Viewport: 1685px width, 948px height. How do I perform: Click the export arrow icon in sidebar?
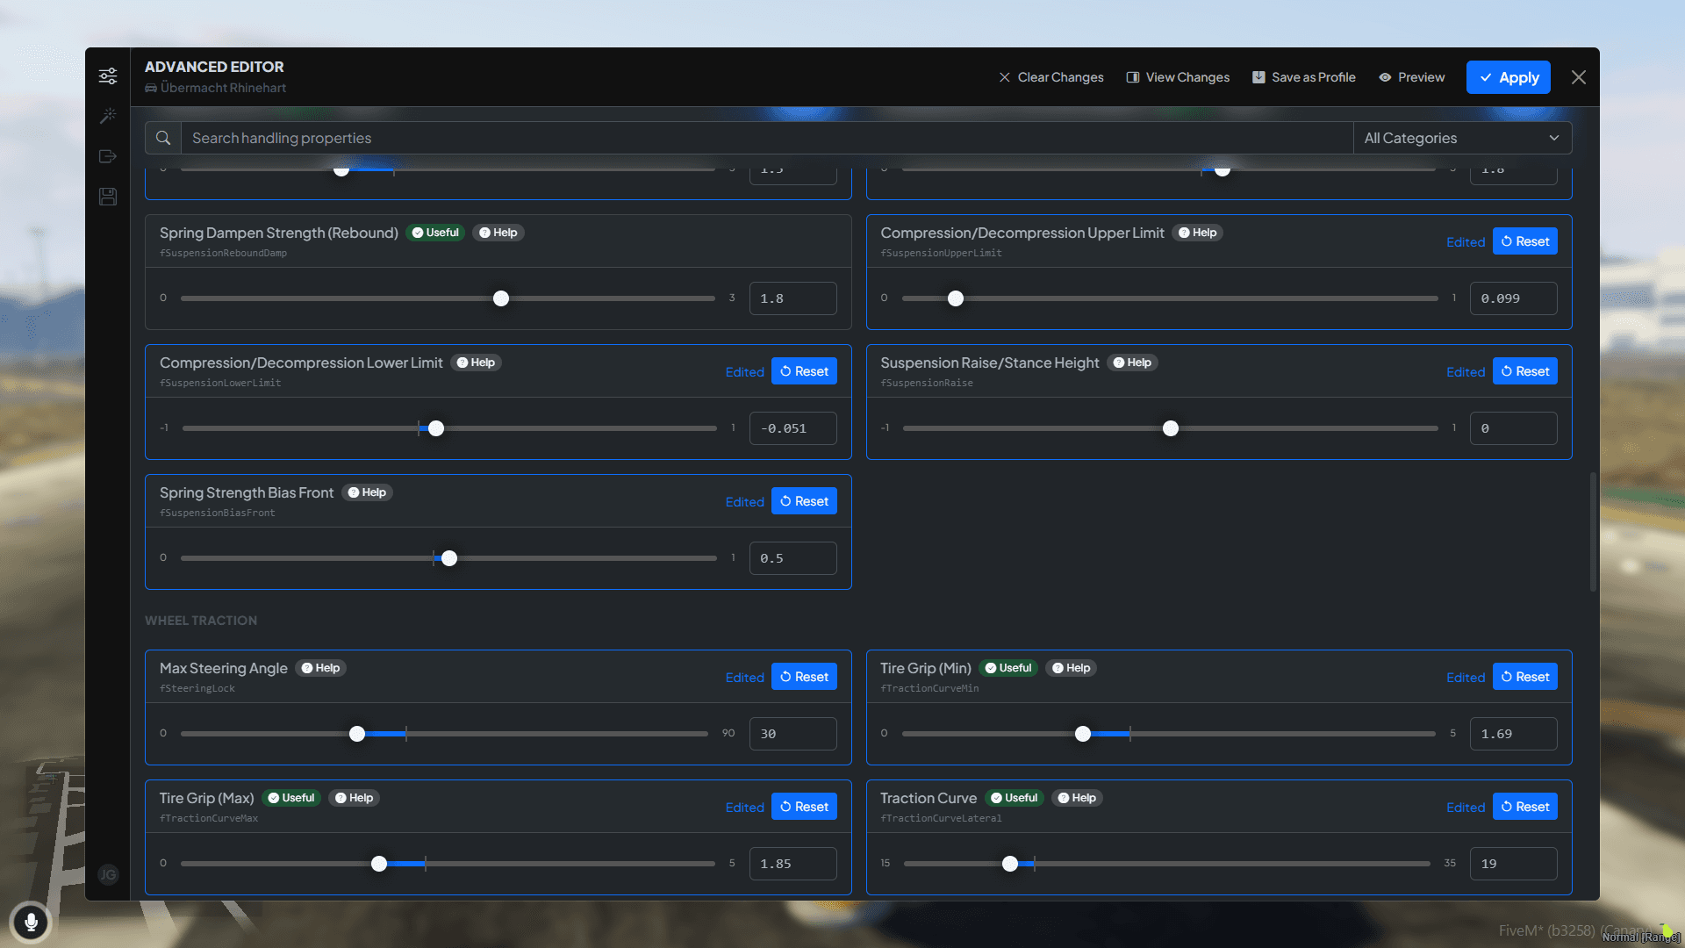107,156
